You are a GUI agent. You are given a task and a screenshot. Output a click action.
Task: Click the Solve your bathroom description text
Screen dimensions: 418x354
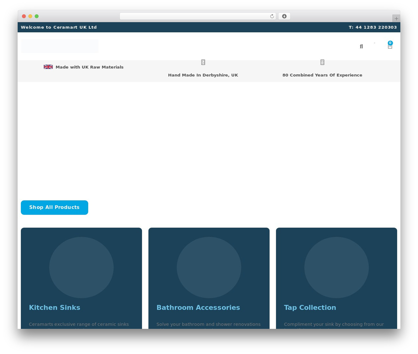tap(208, 325)
